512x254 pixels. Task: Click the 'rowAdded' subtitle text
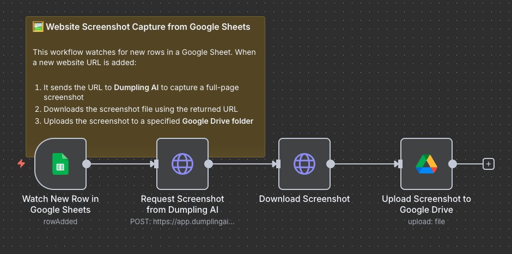(x=60, y=222)
